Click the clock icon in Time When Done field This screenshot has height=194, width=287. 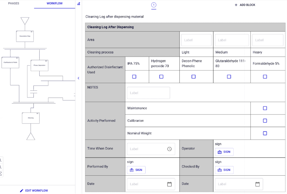(170, 149)
